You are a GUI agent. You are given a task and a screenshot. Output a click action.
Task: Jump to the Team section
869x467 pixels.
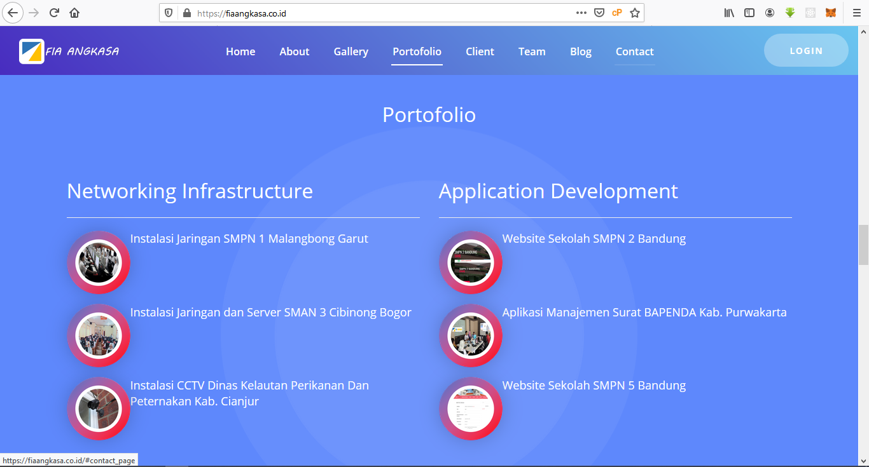point(532,51)
